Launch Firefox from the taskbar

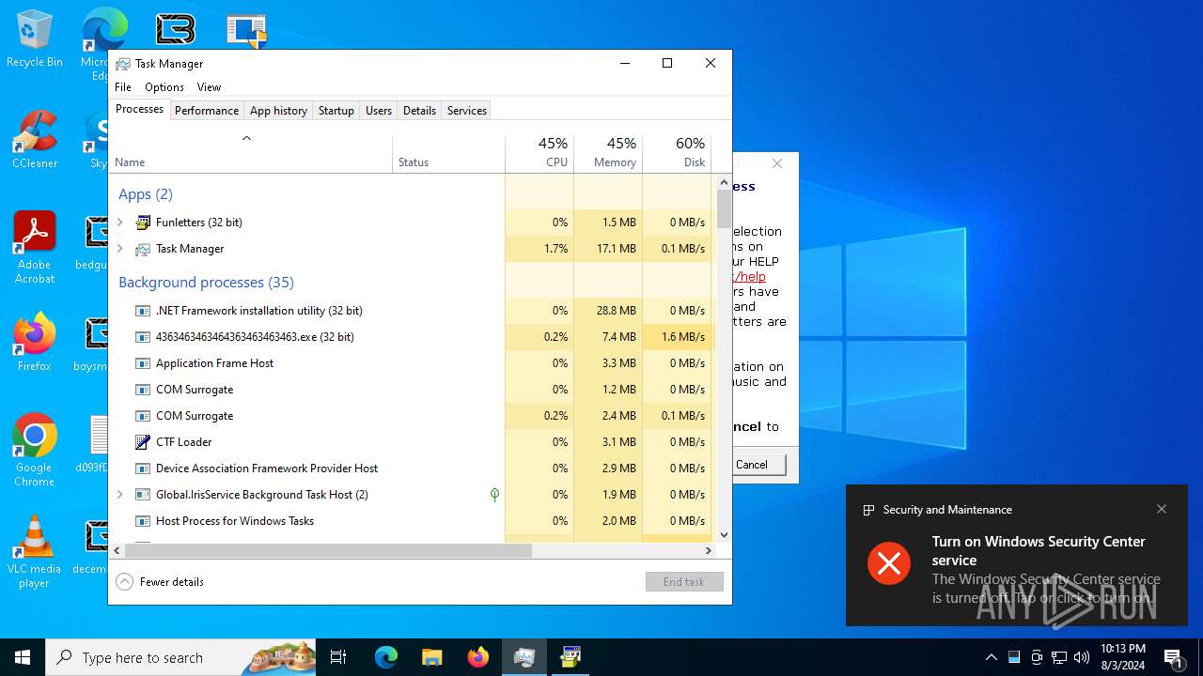478,657
